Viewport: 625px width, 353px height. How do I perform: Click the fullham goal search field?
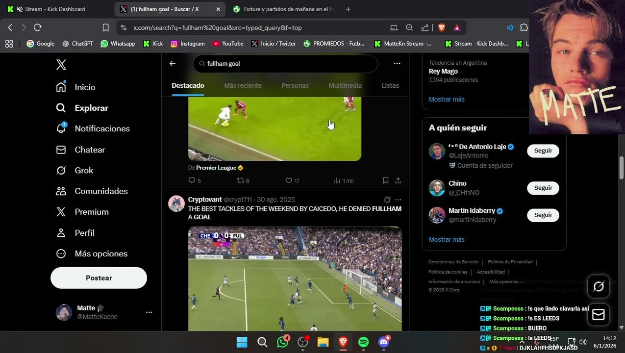coord(285,63)
